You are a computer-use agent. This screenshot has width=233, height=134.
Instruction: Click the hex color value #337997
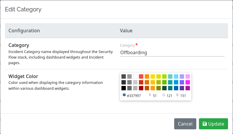click(x=134, y=96)
